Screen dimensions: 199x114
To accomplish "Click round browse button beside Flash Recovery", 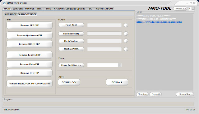I will click(126, 34).
